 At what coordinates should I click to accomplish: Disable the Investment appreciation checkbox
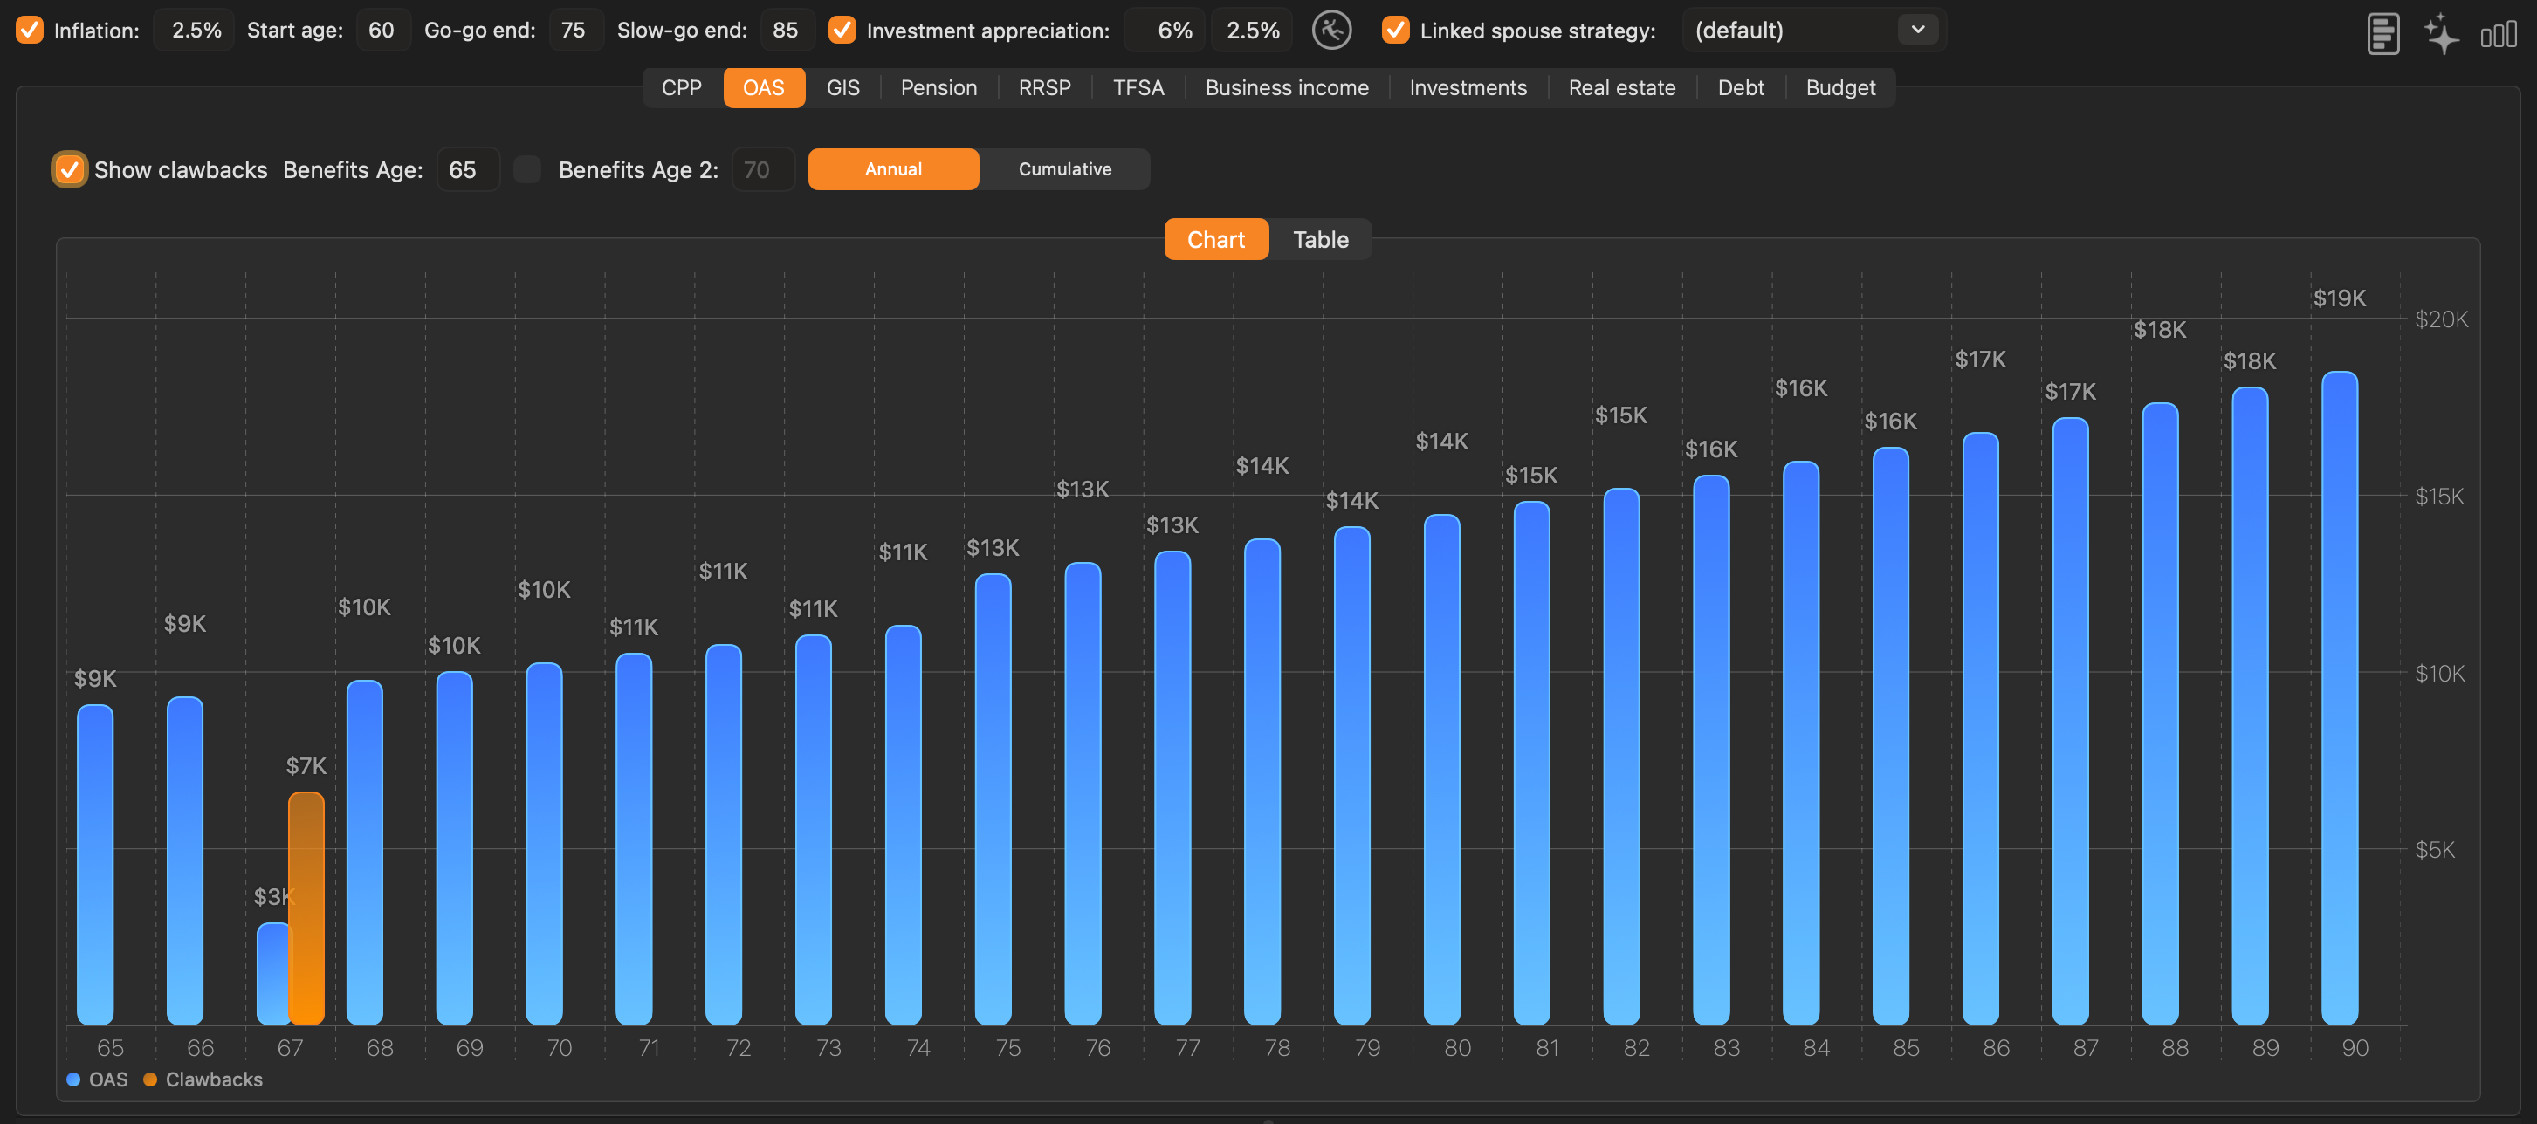click(842, 31)
